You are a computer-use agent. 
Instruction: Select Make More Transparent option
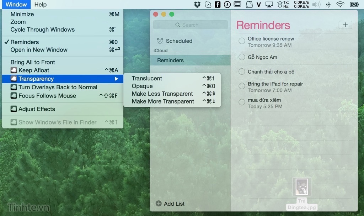163,101
